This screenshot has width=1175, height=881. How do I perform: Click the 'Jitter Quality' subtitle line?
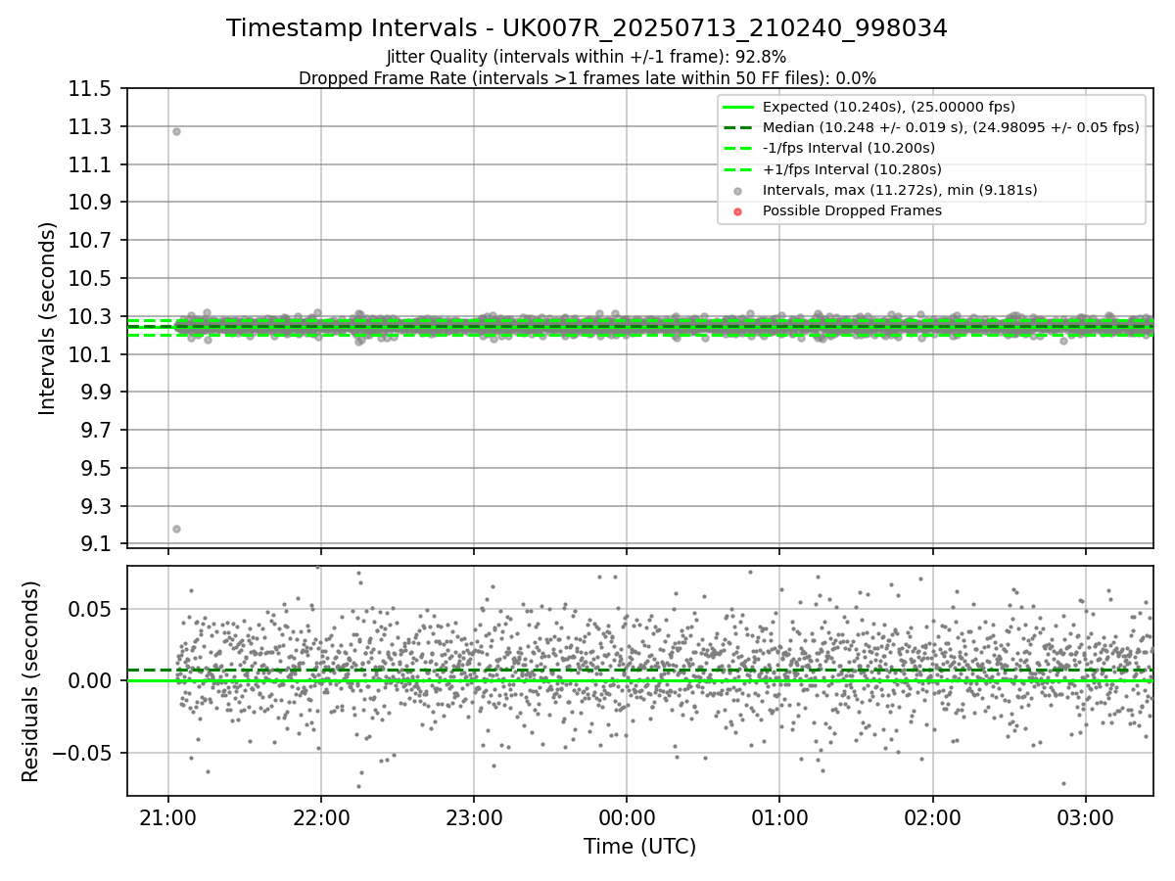[x=587, y=57]
